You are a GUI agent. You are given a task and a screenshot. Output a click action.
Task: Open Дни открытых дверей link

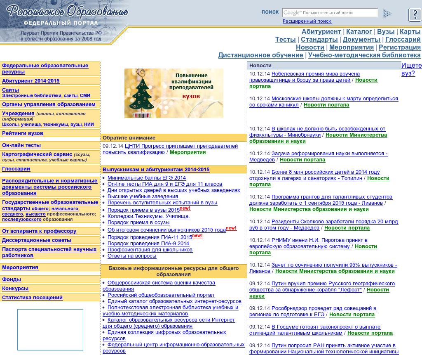pyautogui.click(x=174, y=190)
